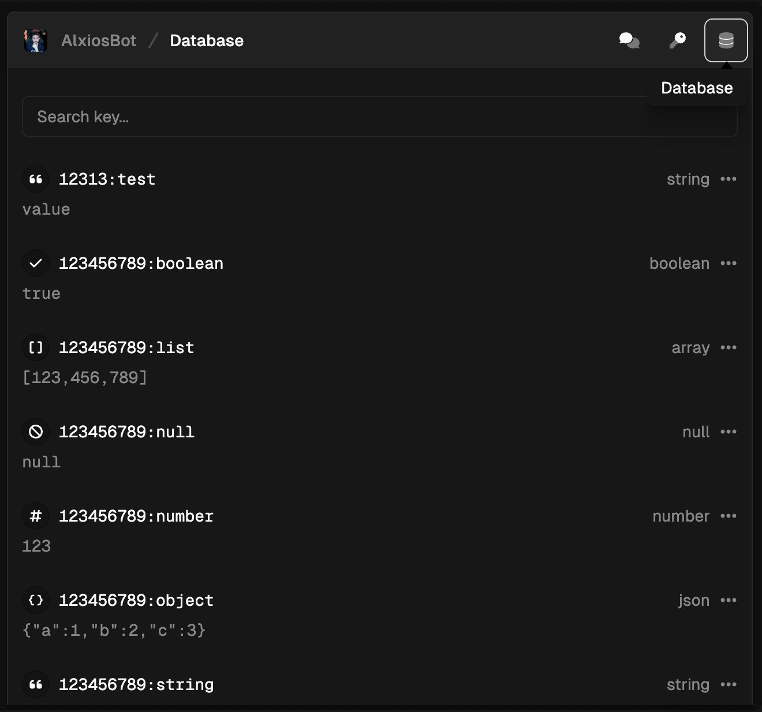
Task: Click 'string' type label for 123456789:string
Action: tap(688, 684)
